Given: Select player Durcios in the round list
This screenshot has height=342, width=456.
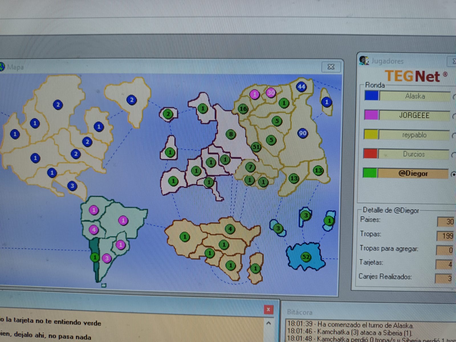Looking at the screenshot, I should point(414,154).
